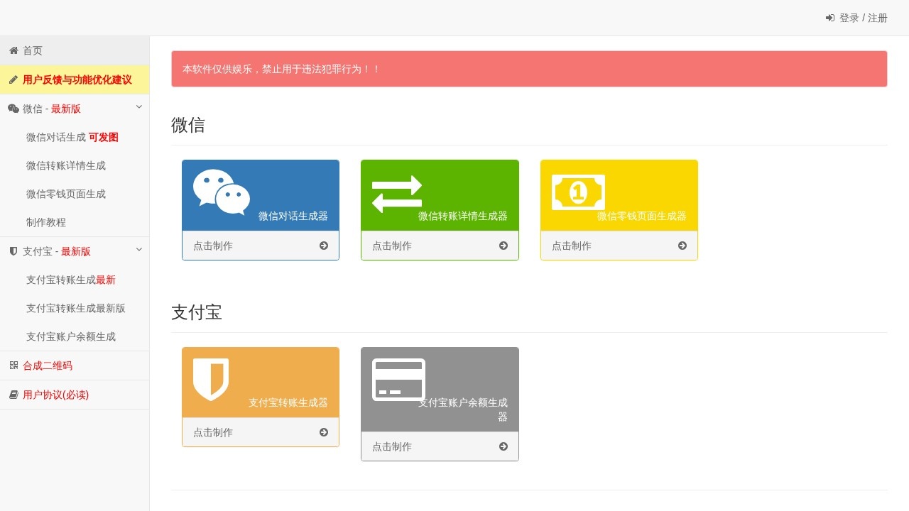Click 点击制作 on 支付宝转账生成器 card
The width and height of the screenshot is (909, 511).
tap(212, 432)
